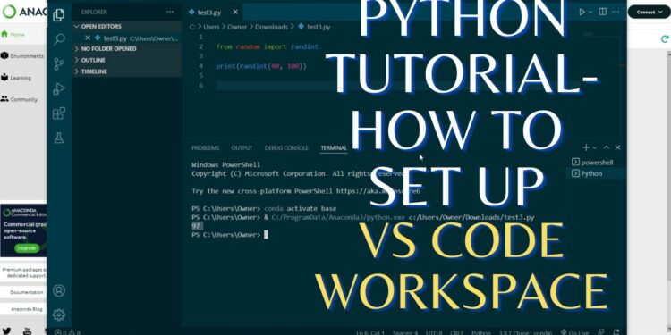Open Learning in Anaconda Navigator
The width and height of the screenshot is (671, 335).
[16, 78]
